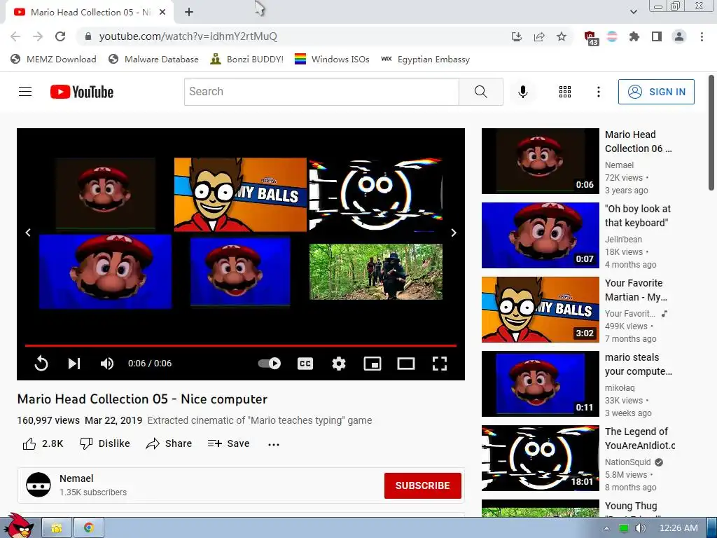Bookmark this tab with the star
The height and width of the screenshot is (538, 717).
(562, 36)
